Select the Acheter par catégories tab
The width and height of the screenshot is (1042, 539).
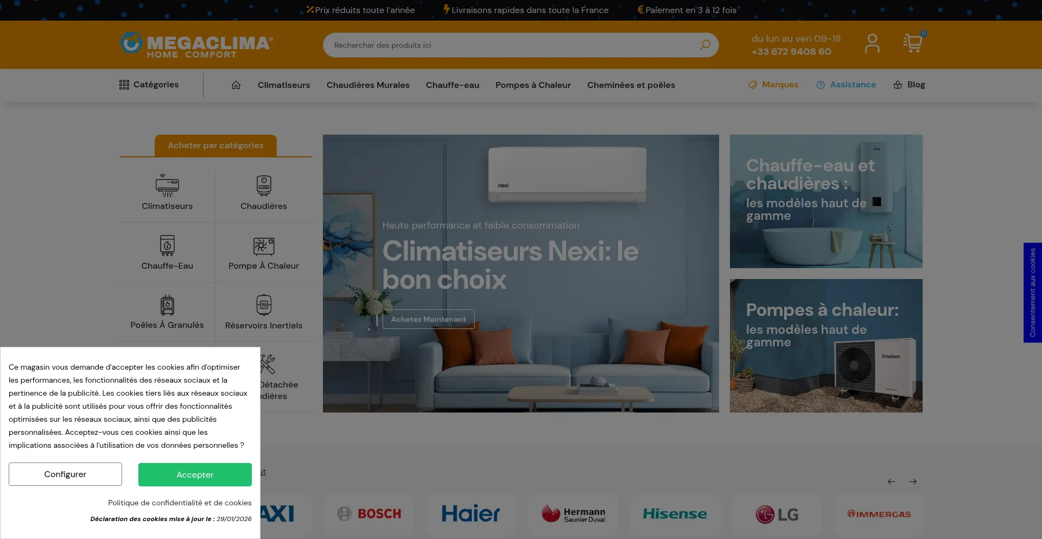(x=215, y=145)
